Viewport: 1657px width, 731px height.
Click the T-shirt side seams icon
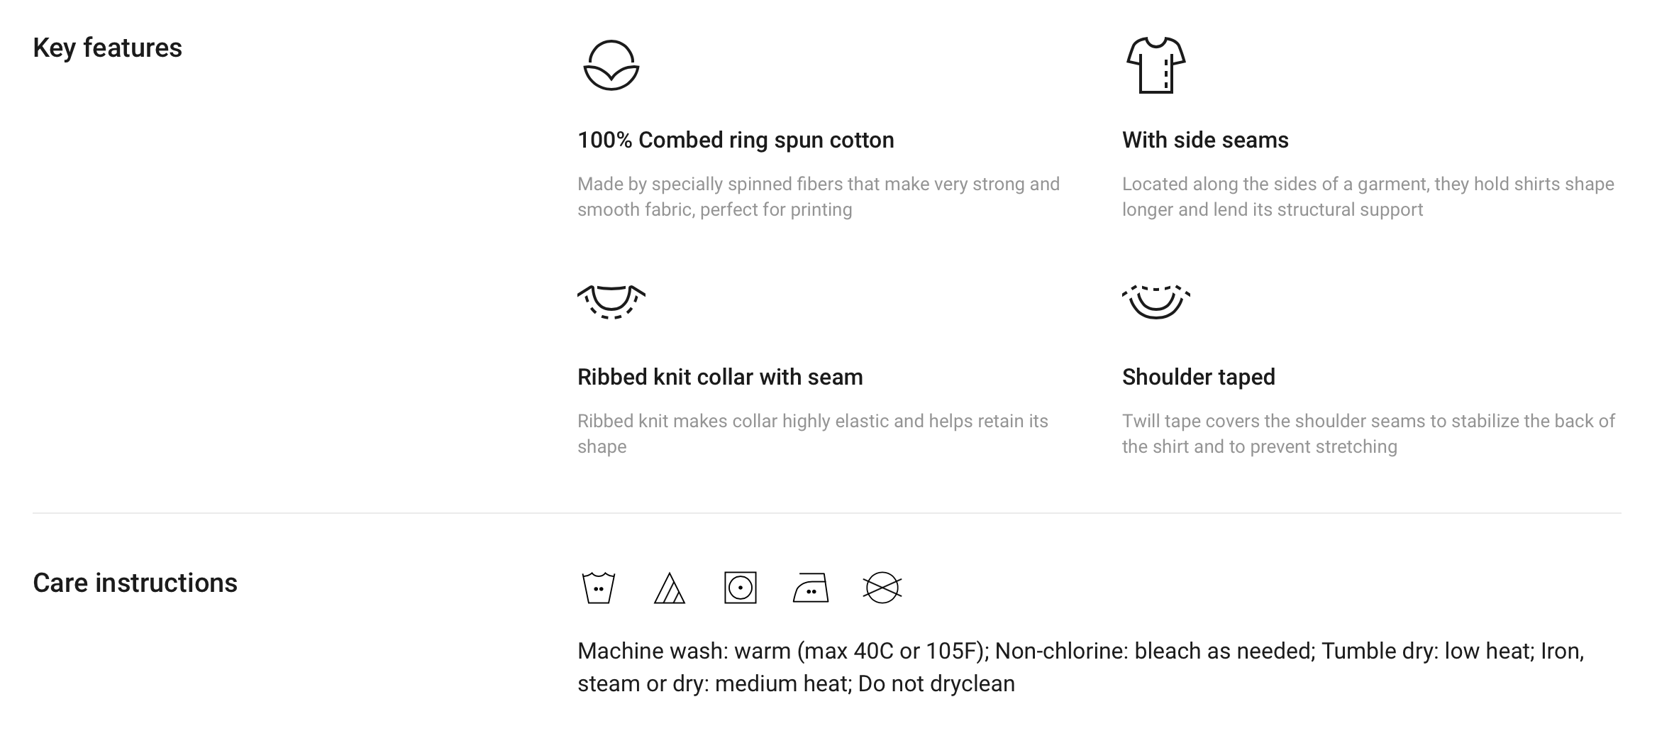coord(1156,65)
